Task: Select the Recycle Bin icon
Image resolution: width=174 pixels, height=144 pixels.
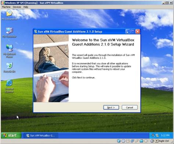Action: pyautogui.click(x=9, y=68)
